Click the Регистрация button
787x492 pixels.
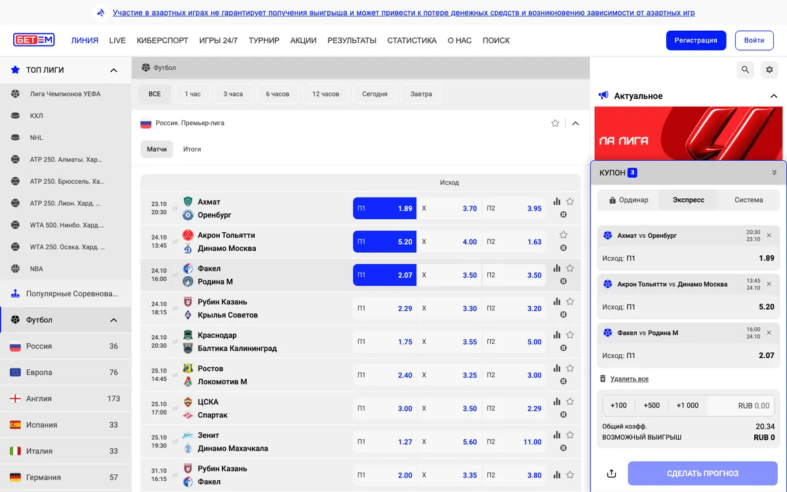[x=696, y=41]
